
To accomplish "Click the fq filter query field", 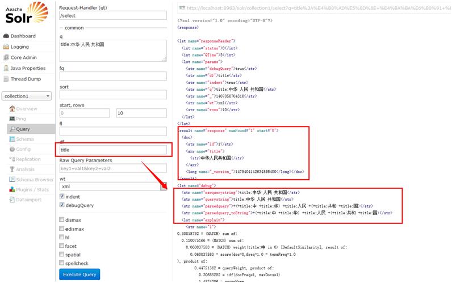I will (x=113, y=77).
